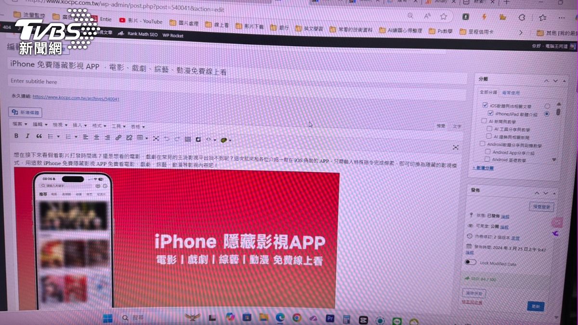Uncheck the iPhone/iPad 軟體介紹 category
Viewport: 578px width, 325px height.
pyautogui.click(x=490, y=113)
